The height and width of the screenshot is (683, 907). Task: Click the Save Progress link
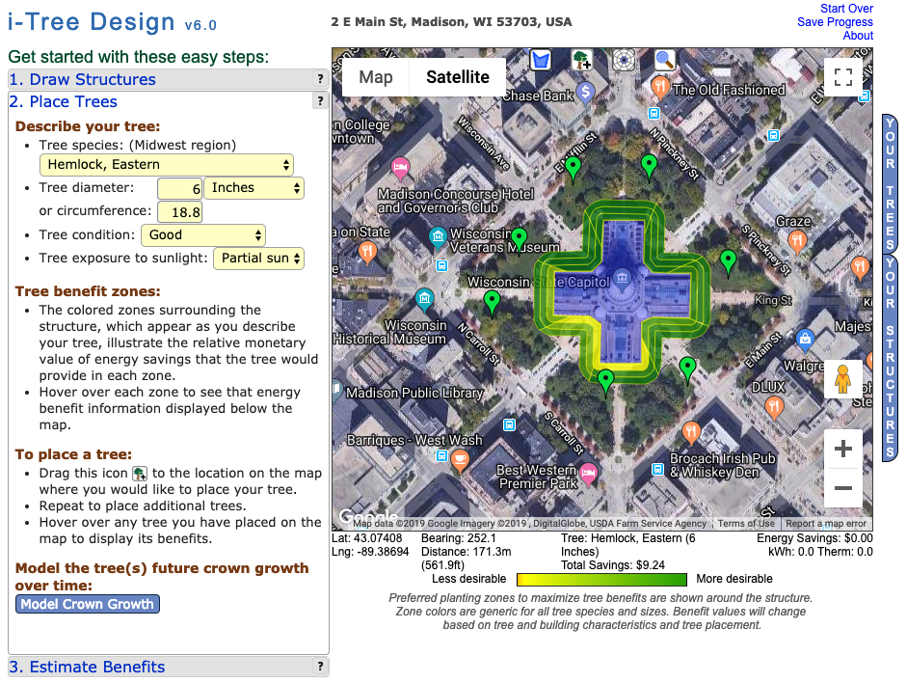point(835,22)
